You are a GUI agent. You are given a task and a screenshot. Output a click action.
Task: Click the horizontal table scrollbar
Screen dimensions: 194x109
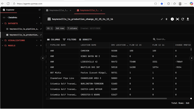(108, 99)
